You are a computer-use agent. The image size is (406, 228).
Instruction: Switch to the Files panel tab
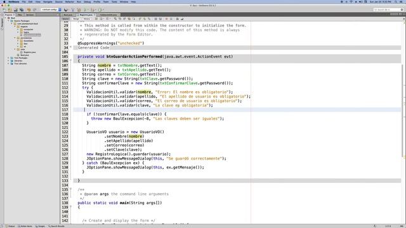click(20, 15)
